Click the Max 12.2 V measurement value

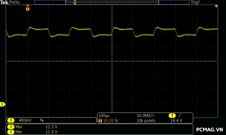[x=51, y=127]
